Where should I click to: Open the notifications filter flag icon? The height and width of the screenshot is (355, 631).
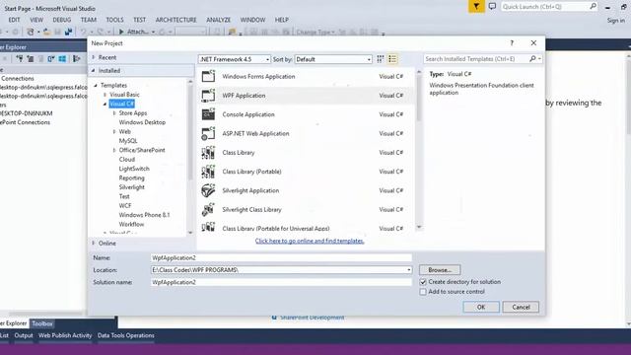pyautogui.click(x=476, y=7)
